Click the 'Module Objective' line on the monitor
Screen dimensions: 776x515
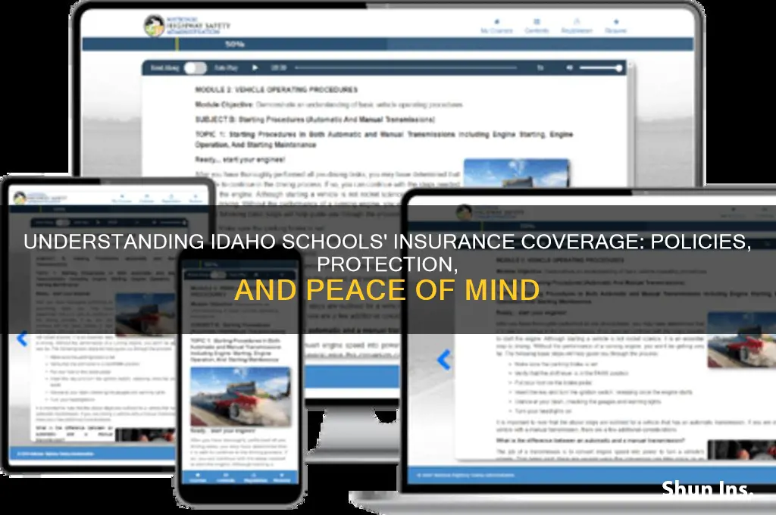coord(329,105)
